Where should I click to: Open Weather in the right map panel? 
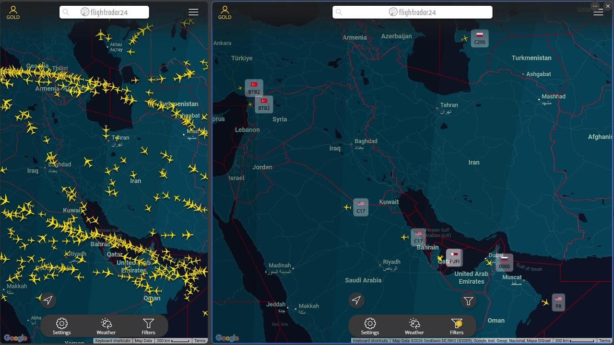[x=414, y=326]
